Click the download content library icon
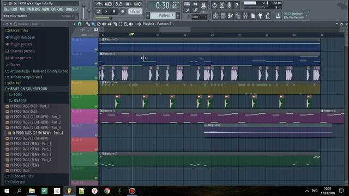Image resolution: width=349 pixels, height=196 pixels. pyautogui.click(x=278, y=16)
